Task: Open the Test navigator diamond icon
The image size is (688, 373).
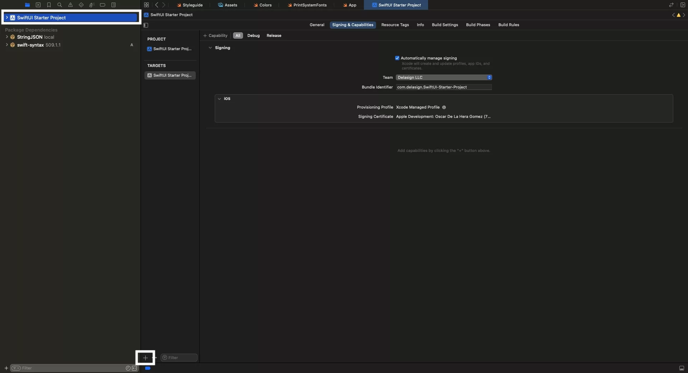Action: coord(81,5)
